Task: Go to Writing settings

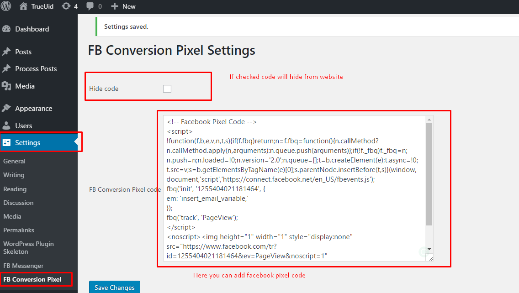Action: click(14, 175)
